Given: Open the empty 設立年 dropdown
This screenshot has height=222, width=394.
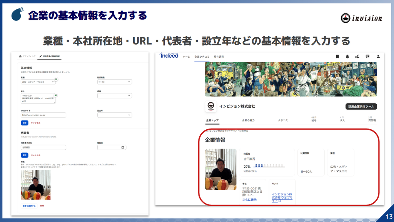Looking at the screenshot, I should (115, 115).
